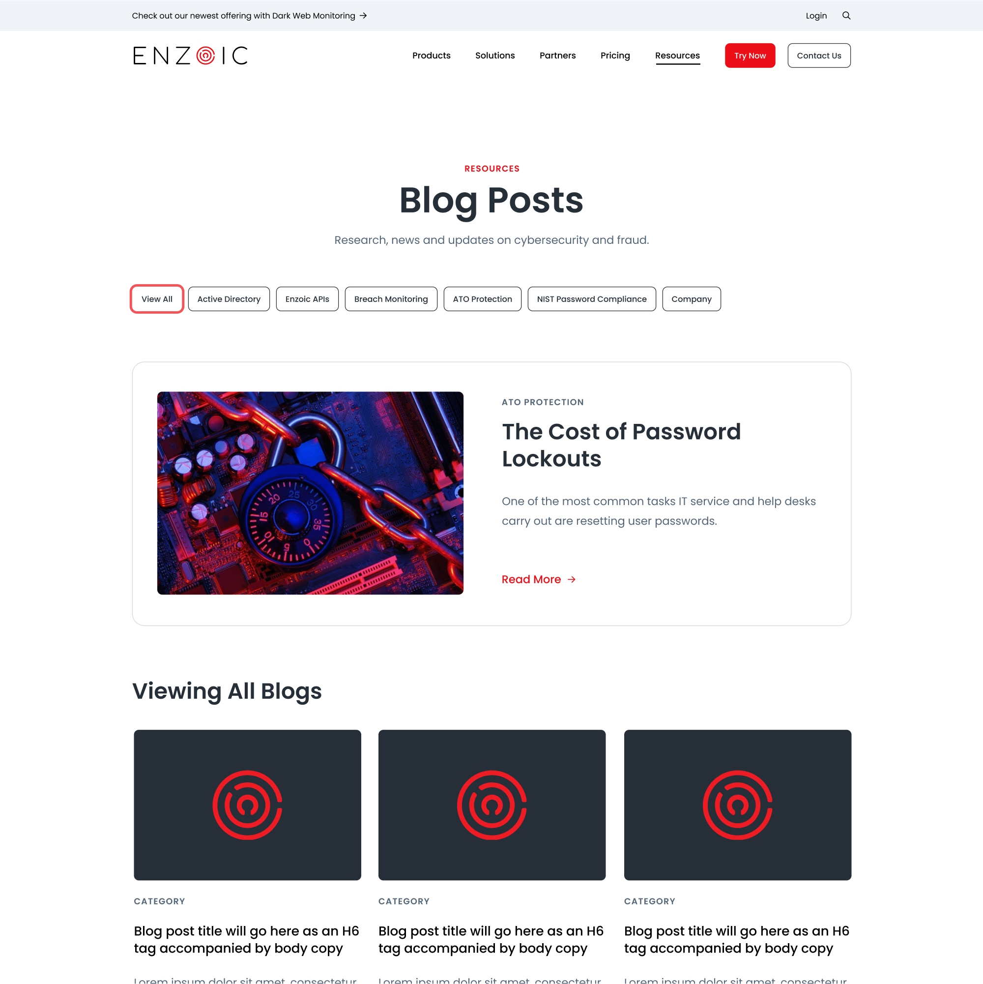The image size is (983, 984).
Task: Click the arrow icon next to Read More
Action: tap(573, 579)
